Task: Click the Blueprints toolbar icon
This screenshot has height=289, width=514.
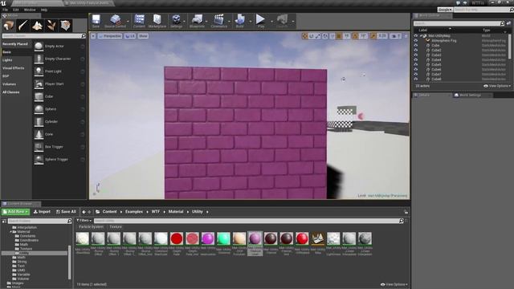Action: 197,21
